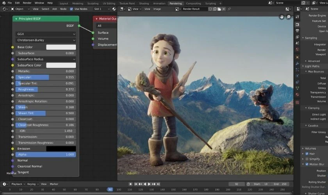This screenshot has height=195, width=328.
Task: Toggle the Hair checkbox in render properties
Action: [307, 154]
